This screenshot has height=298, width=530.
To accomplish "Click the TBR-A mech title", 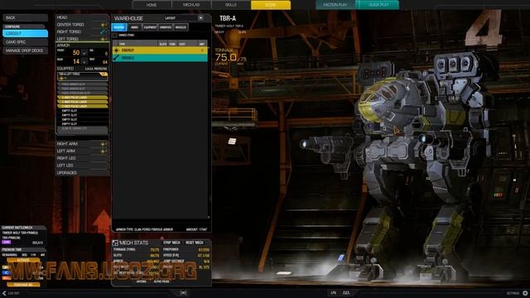I will point(228,18).
